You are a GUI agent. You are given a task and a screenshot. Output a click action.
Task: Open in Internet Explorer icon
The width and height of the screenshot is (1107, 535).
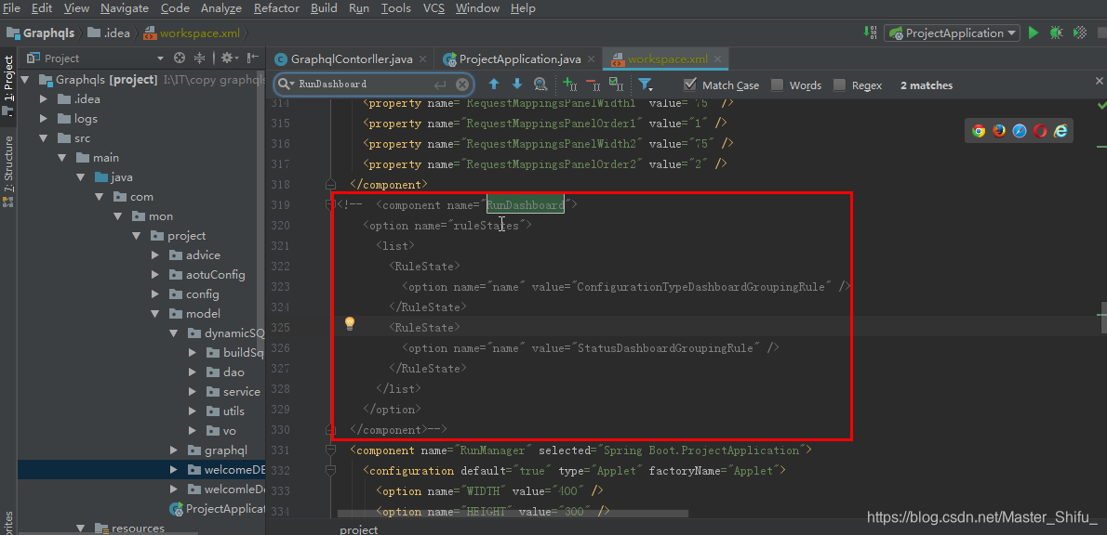[x=1060, y=130]
